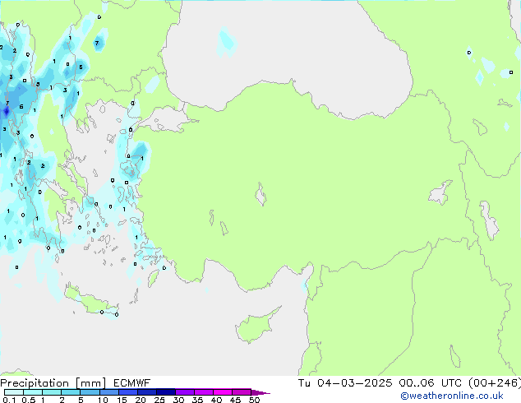This screenshot has width=521, height=403.
Task: Click the 'ECMWF' model label
Action: point(132,383)
